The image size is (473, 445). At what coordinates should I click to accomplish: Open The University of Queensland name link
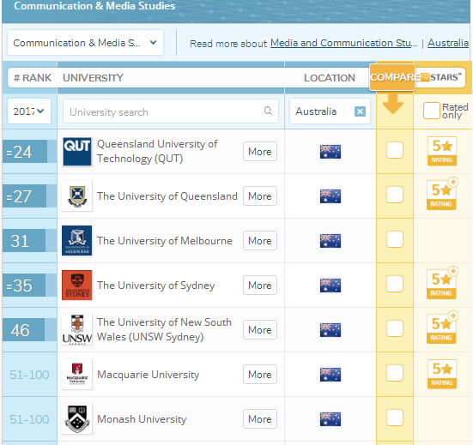pos(167,196)
